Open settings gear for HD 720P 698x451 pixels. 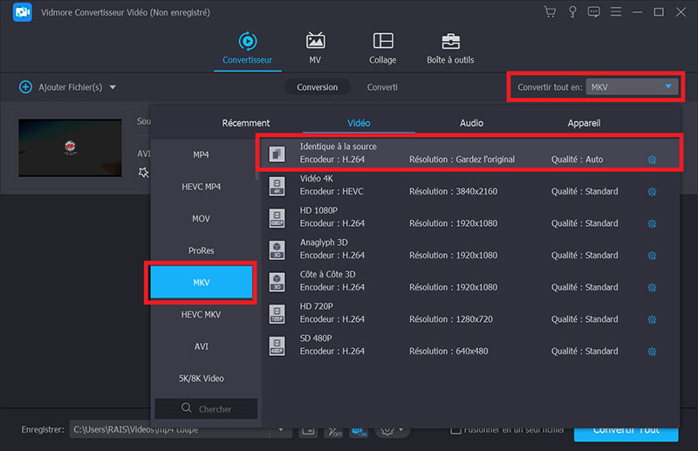point(652,319)
